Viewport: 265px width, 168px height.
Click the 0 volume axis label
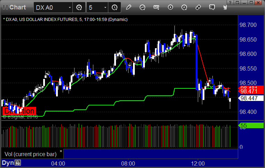point(241,147)
